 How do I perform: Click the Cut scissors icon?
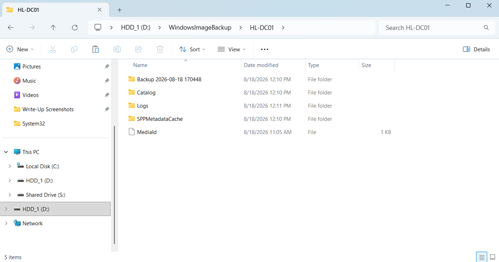pyautogui.click(x=53, y=50)
